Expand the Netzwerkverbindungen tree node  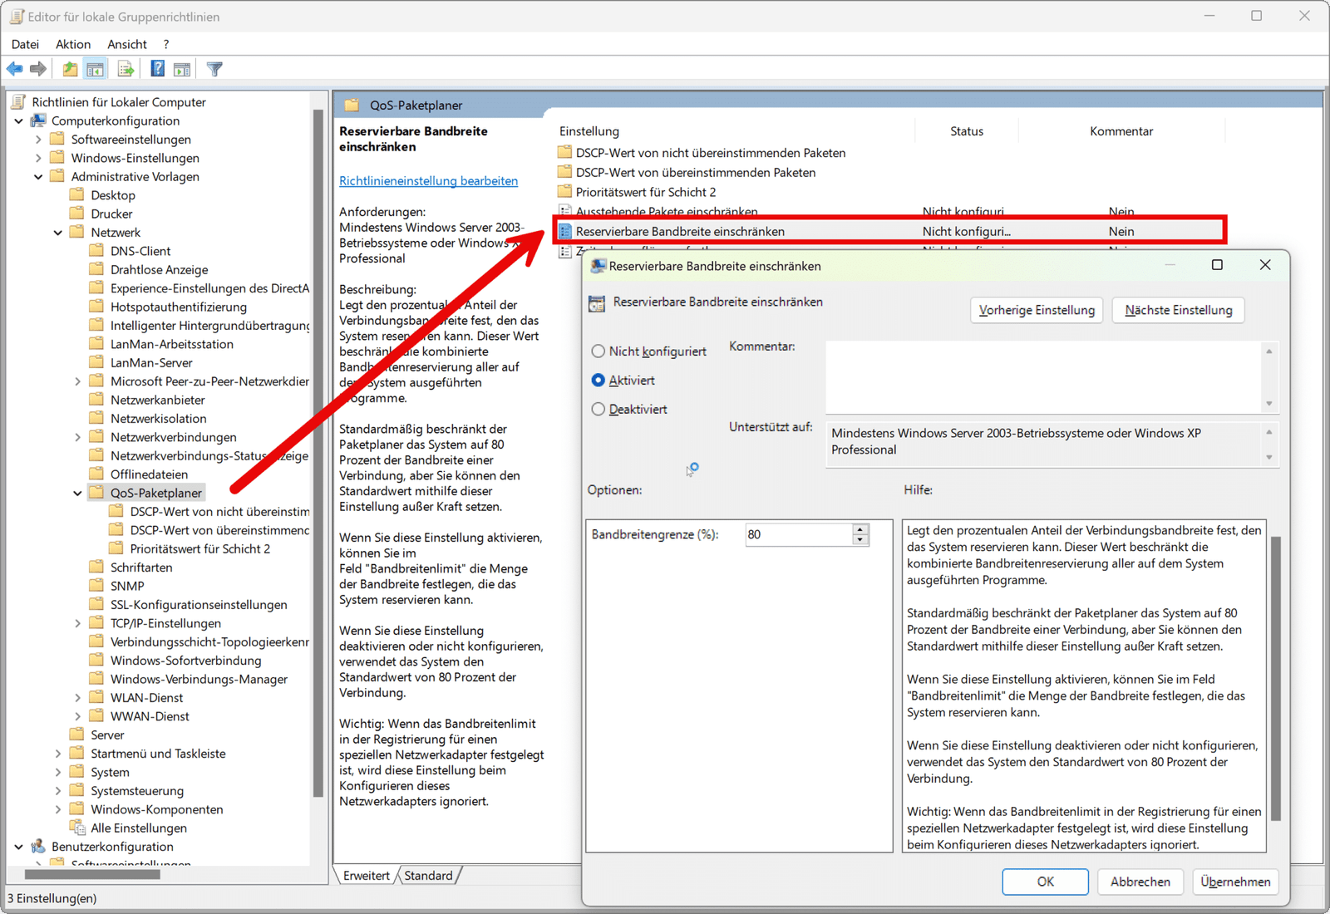point(77,436)
